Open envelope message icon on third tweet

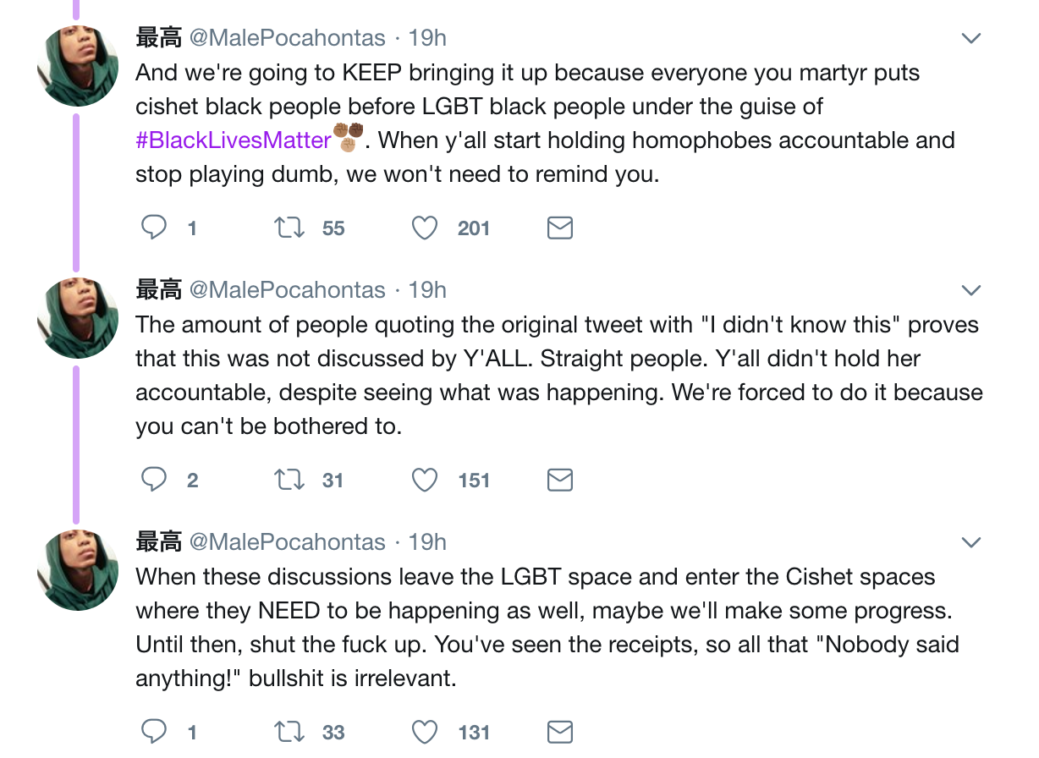pos(560,732)
